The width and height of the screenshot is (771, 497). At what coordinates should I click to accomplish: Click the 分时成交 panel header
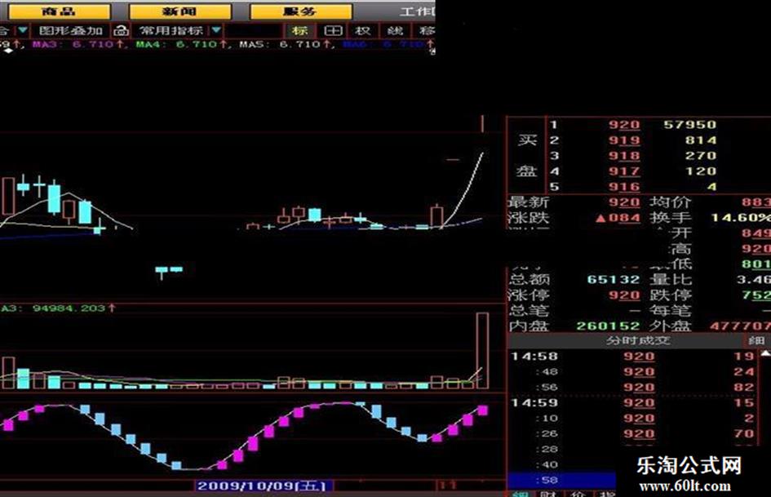pos(638,340)
